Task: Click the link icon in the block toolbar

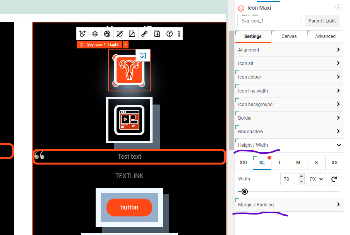Action: pyautogui.click(x=144, y=34)
